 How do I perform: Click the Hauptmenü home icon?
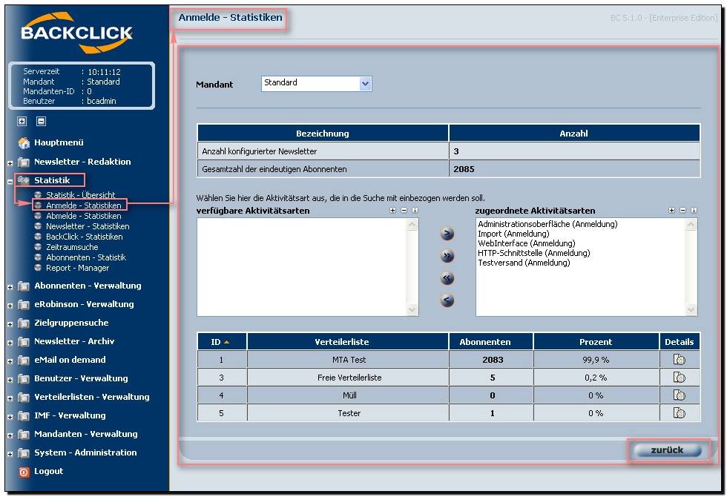point(24,142)
